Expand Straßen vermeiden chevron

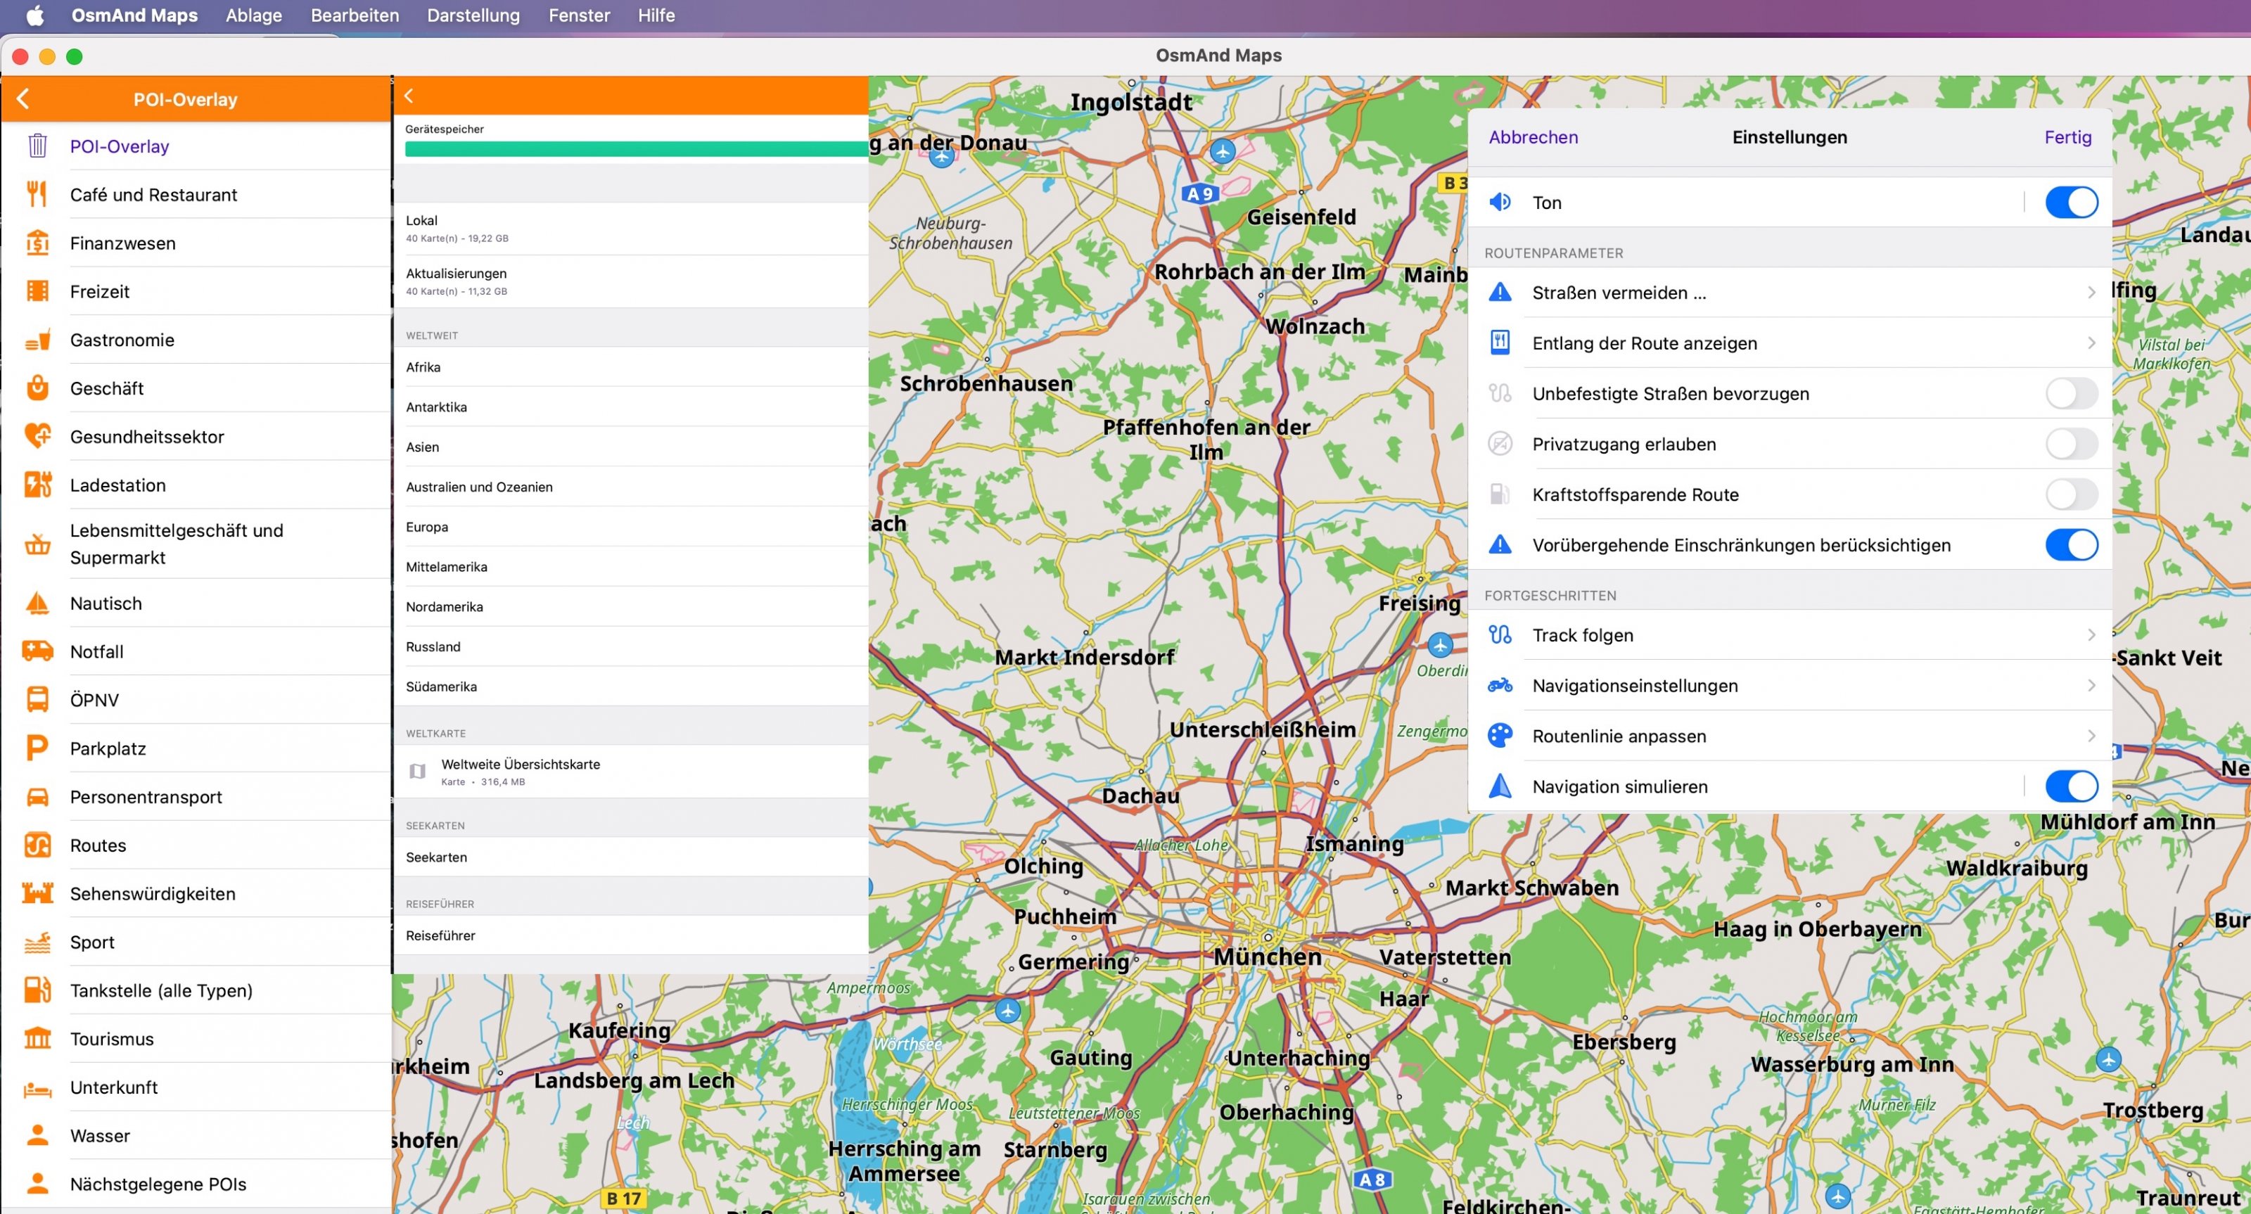[x=2091, y=293]
